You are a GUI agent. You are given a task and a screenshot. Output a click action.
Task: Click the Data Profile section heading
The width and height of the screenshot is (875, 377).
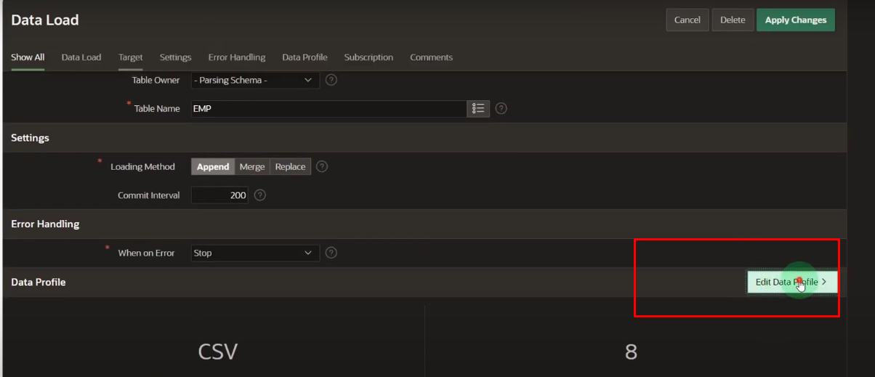(39, 282)
